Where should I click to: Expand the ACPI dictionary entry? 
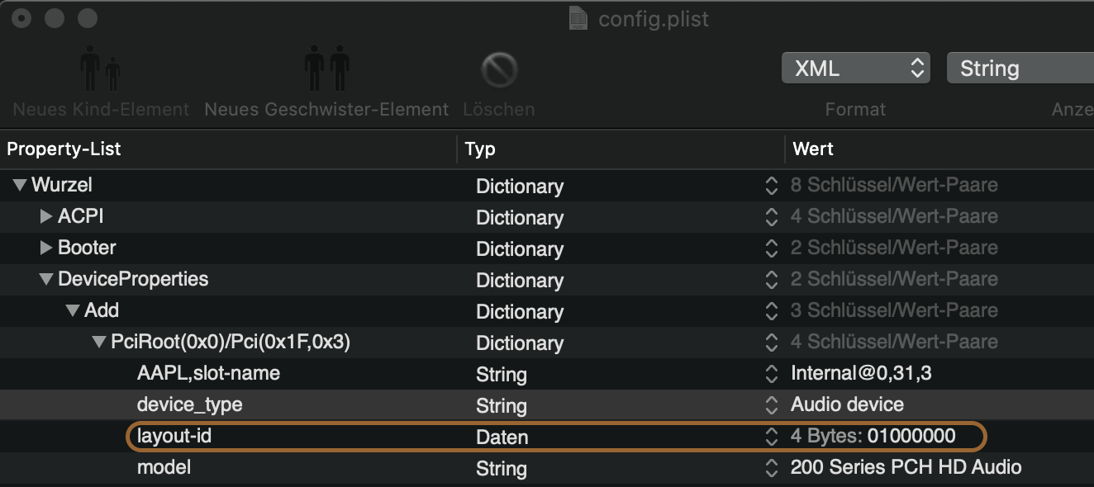[46, 217]
